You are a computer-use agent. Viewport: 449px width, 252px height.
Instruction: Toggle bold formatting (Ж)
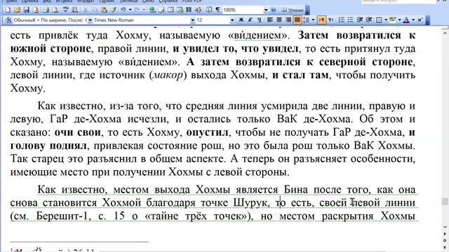point(241,20)
